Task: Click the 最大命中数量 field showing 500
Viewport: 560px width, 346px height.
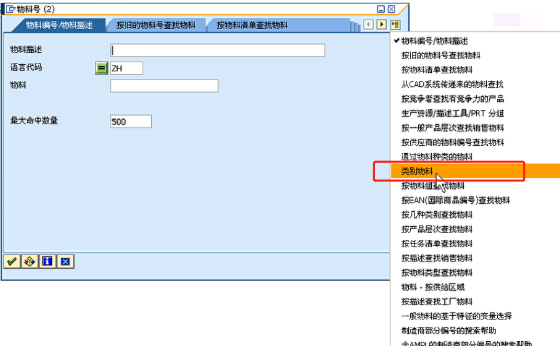Action: click(130, 121)
